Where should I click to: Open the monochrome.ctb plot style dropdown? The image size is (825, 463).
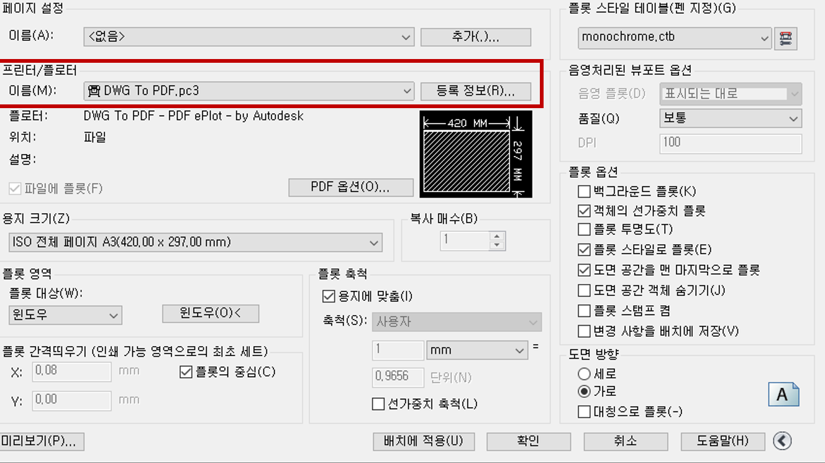click(675, 37)
